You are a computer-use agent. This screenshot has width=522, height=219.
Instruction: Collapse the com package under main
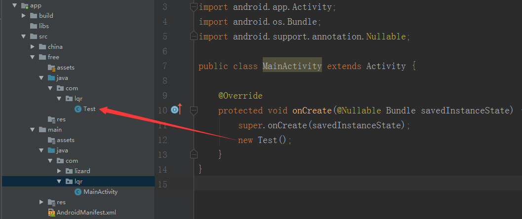point(50,160)
